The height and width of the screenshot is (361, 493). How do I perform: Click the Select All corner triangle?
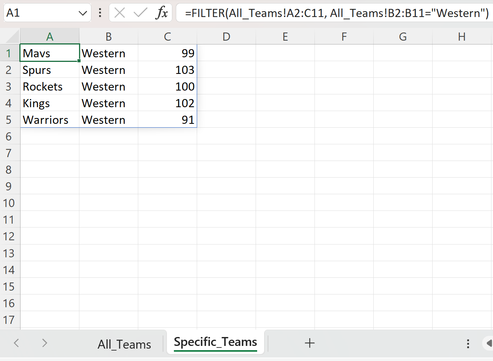12,37
